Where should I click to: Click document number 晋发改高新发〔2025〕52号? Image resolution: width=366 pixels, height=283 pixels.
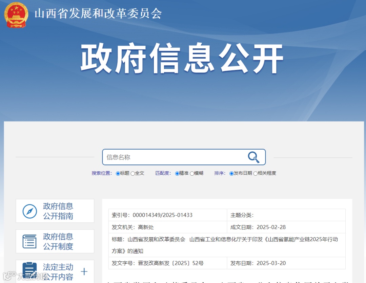pyautogui.click(x=170, y=263)
